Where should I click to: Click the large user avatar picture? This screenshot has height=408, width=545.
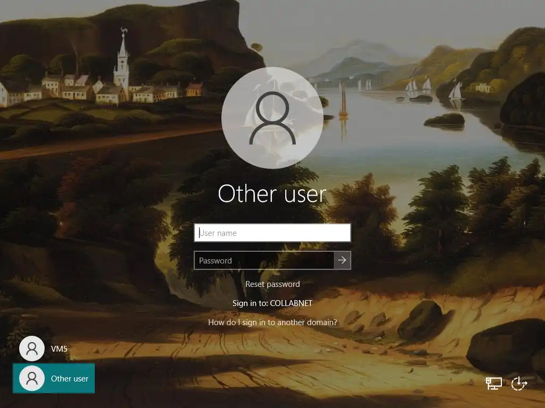point(272,117)
